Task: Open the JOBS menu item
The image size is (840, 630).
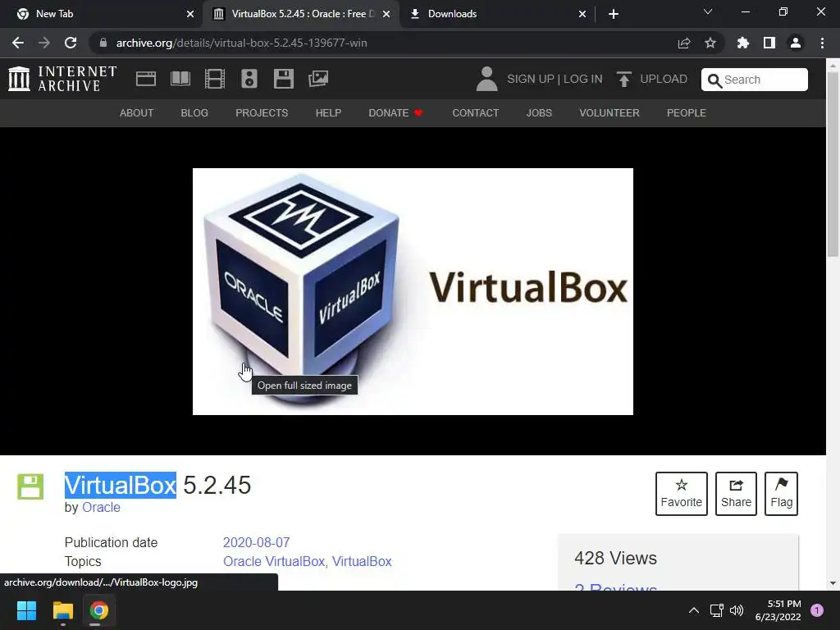Action: (539, 113)
